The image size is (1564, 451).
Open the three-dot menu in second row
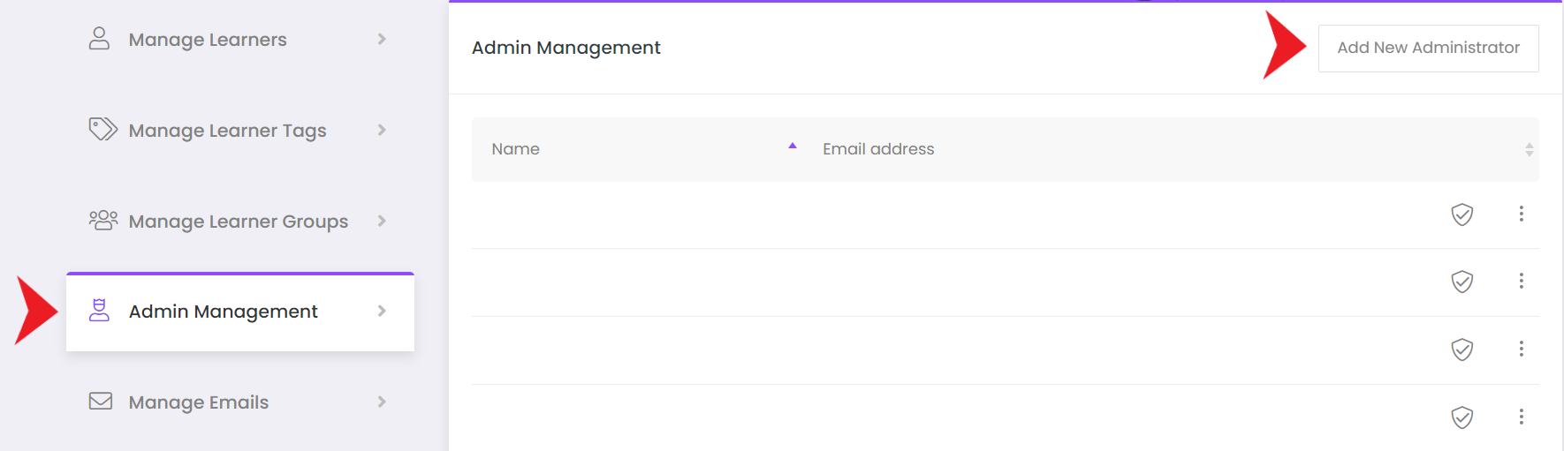tap(1522, 281)
